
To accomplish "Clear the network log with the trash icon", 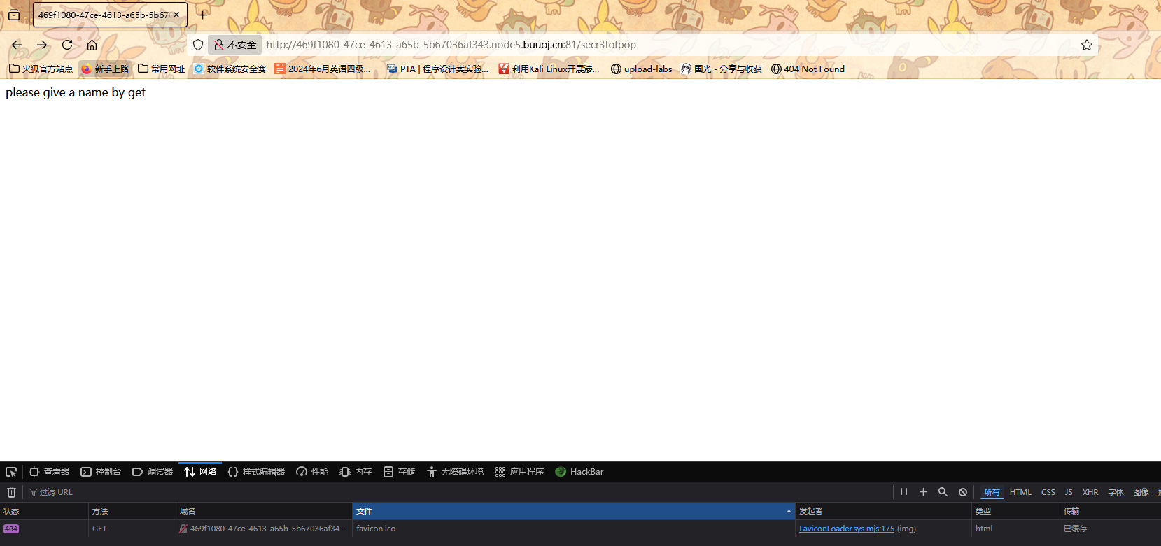I will point(11,492).
